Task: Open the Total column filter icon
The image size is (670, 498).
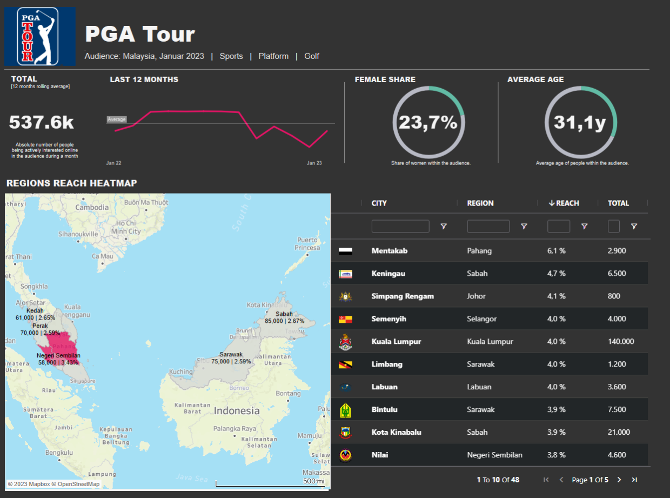Action: [x=634, y=227]
